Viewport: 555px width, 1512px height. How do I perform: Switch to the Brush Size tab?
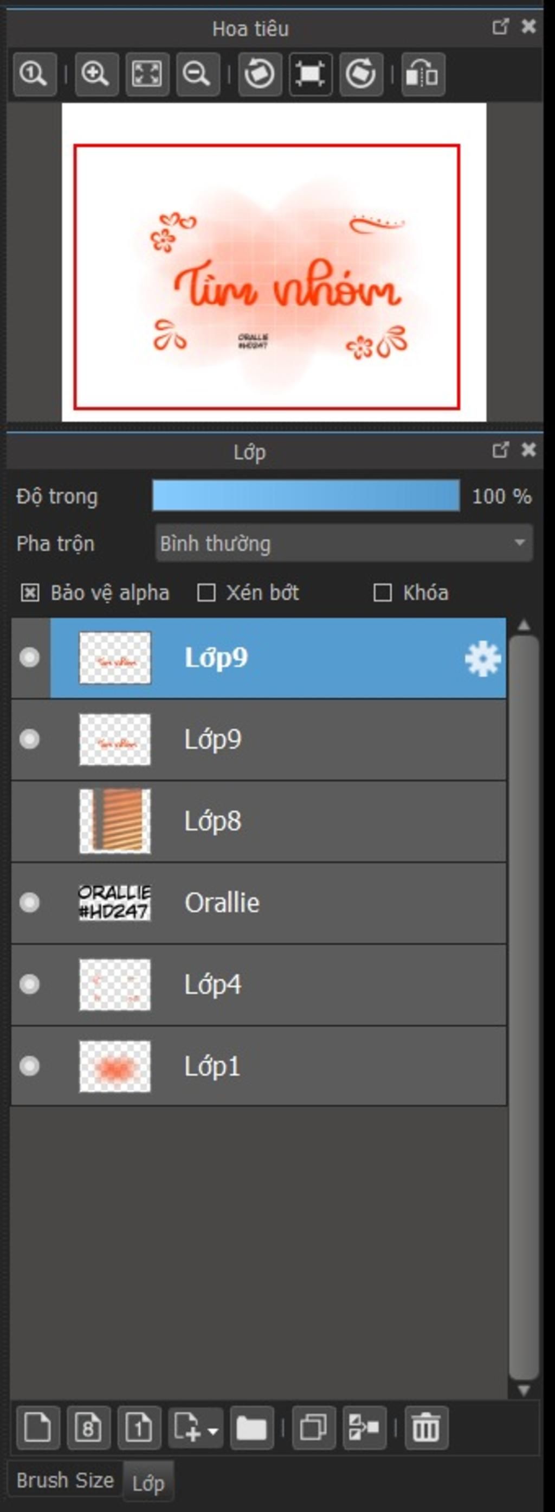[64, 1480]
